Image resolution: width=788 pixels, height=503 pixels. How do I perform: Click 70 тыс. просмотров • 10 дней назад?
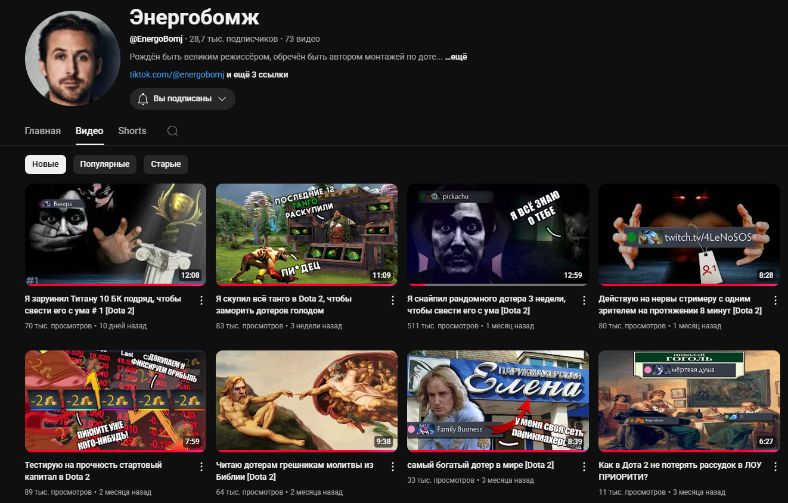tap(86, 326)
